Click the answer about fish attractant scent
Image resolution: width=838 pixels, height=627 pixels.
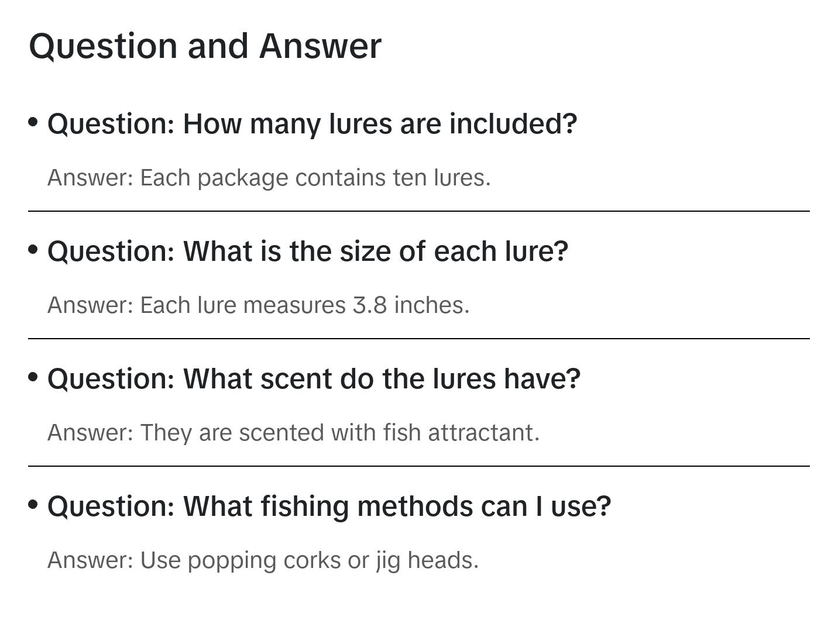click(x=293, y=433)
